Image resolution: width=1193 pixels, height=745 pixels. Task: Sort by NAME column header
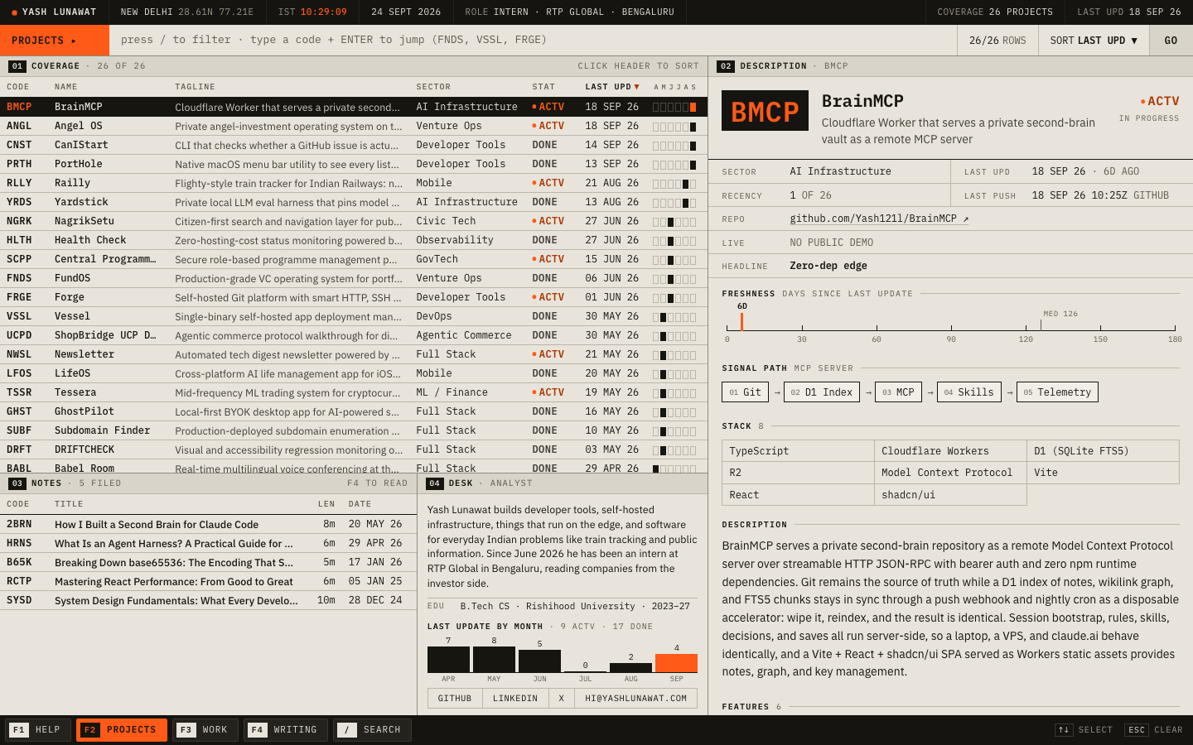66,87
